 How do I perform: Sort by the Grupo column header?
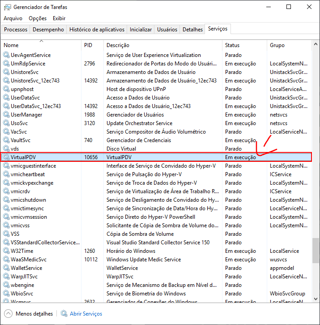pos(289,45)
